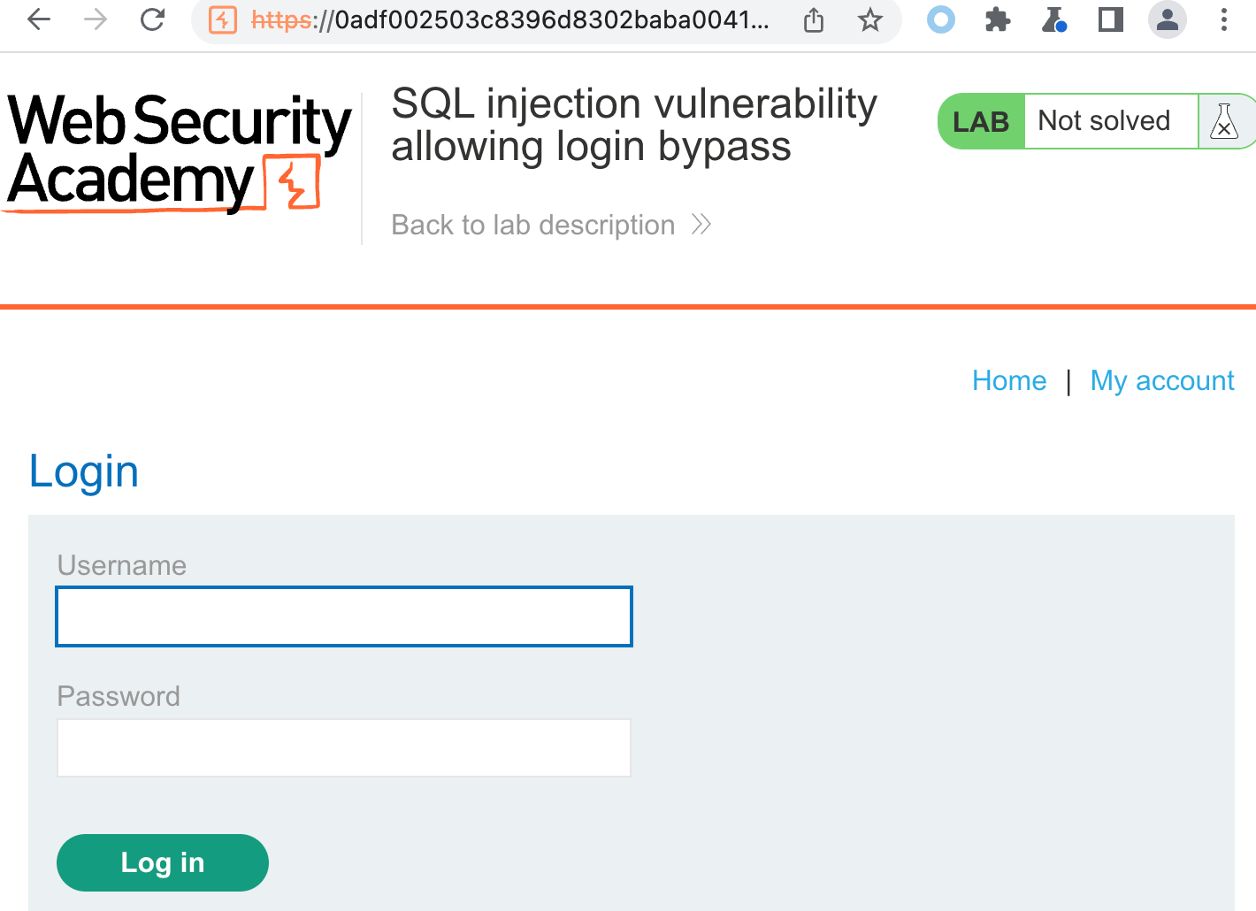
Task: Click the Username input field
Action: point(343,616)
